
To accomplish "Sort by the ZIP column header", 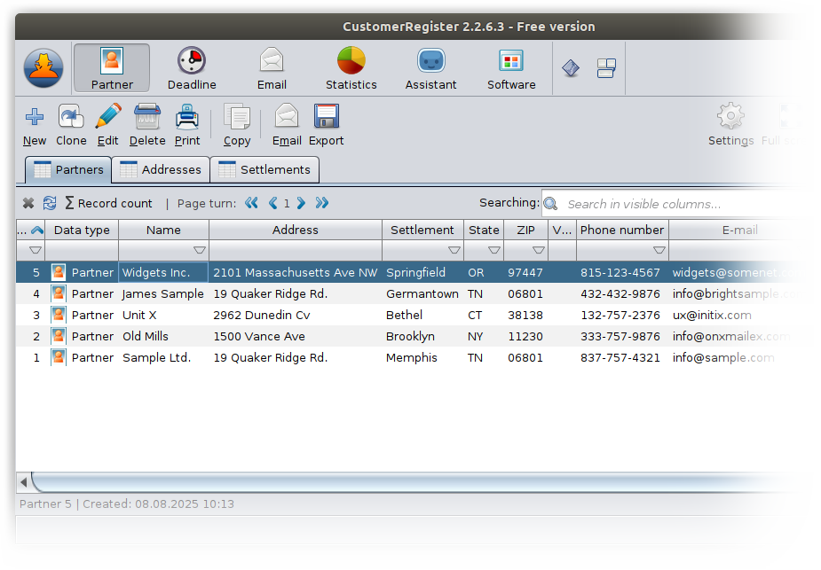I will click(525, 230).
